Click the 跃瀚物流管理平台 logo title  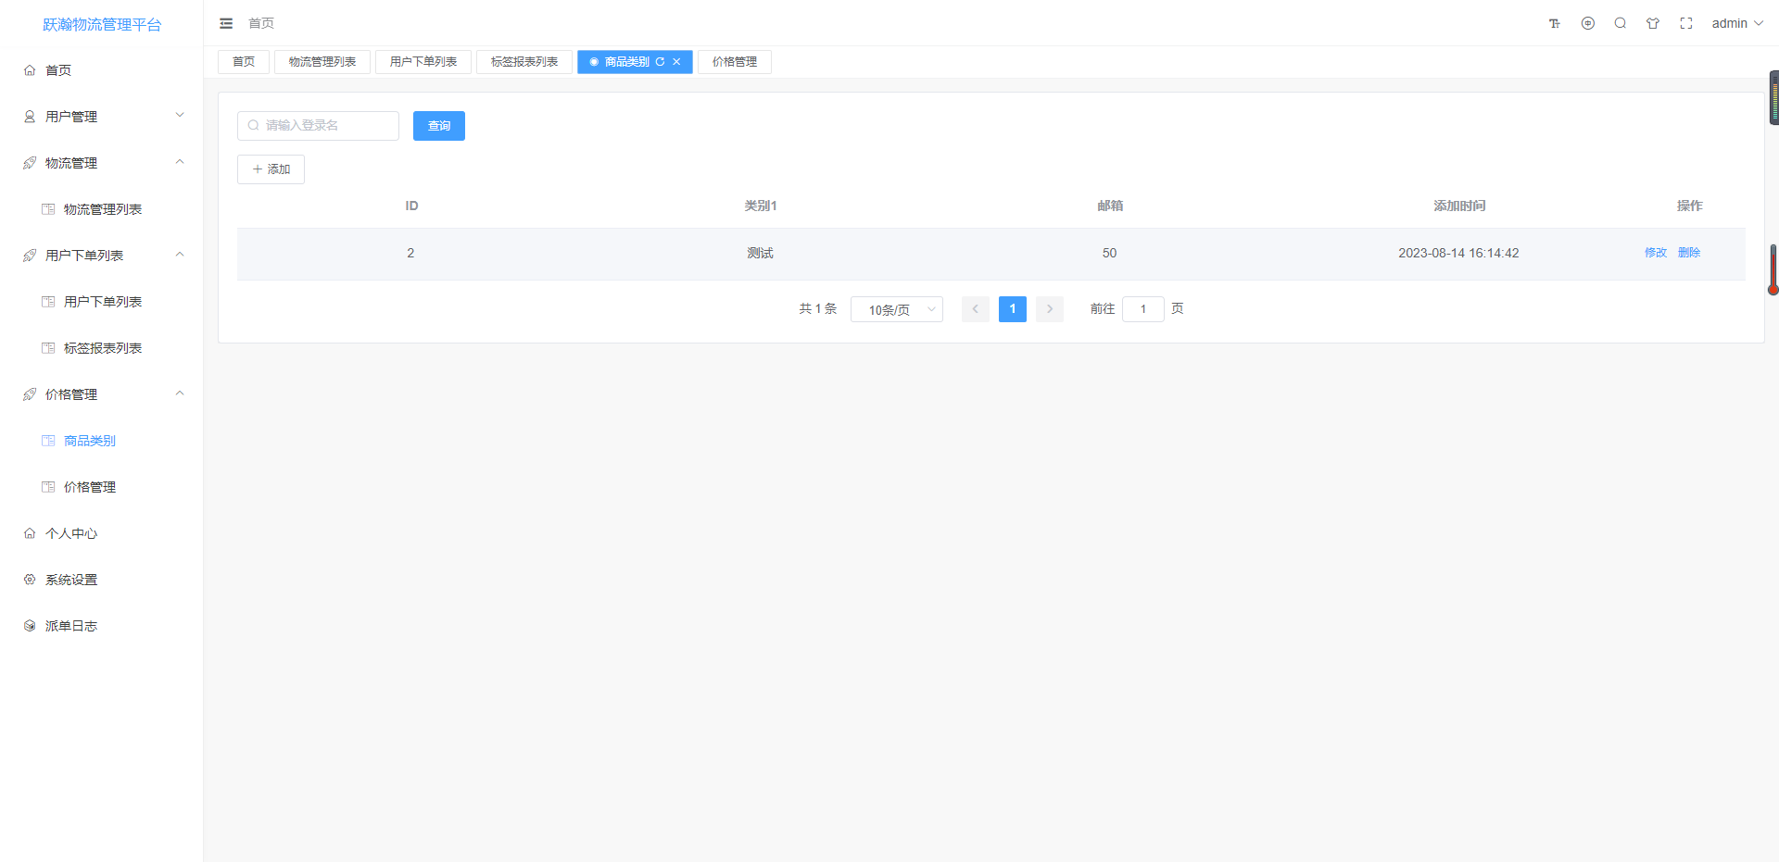click(102, 24)
